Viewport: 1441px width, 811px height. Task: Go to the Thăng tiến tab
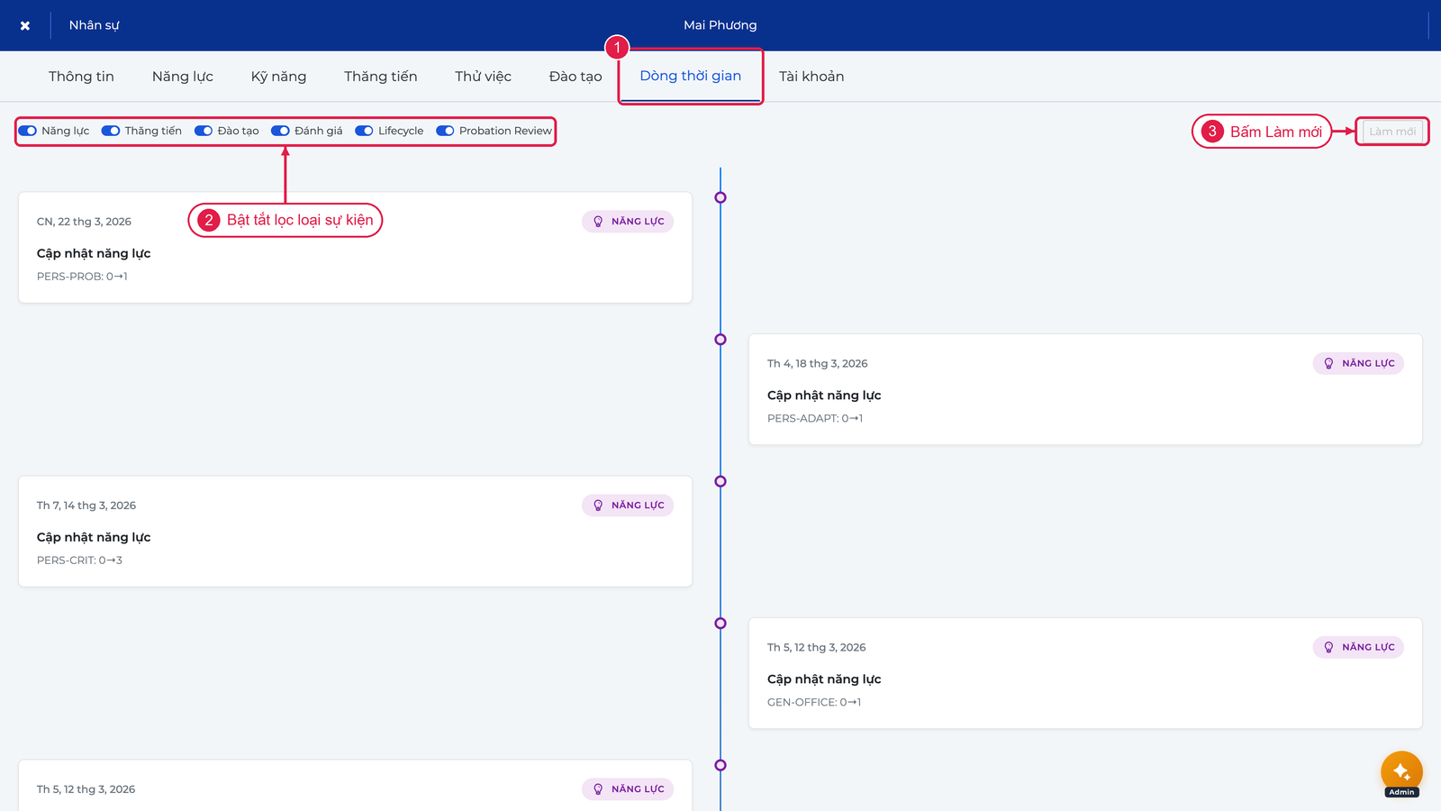pyautogui.click(x=381, y=77)
